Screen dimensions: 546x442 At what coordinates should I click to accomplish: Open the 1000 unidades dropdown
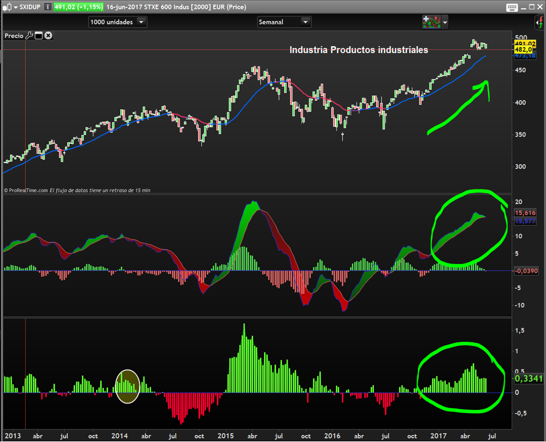point(118,22)
